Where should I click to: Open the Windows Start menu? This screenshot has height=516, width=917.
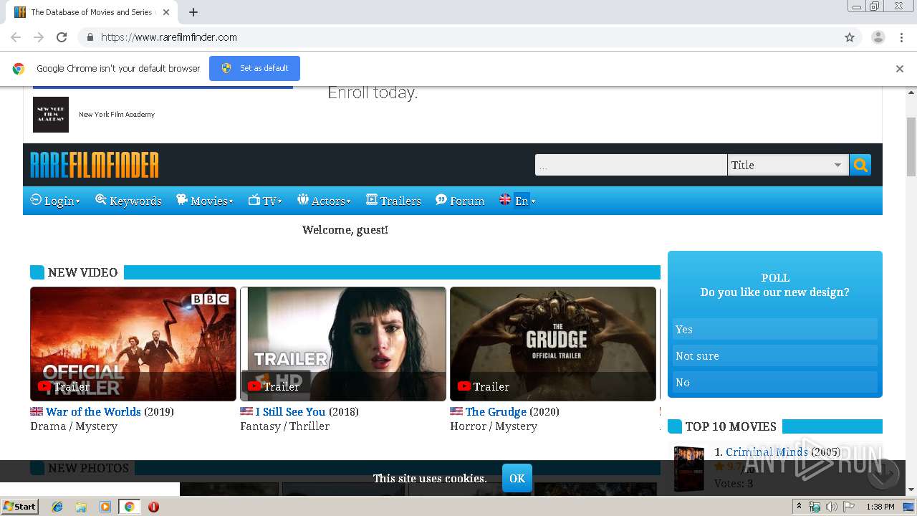(19, 507)
